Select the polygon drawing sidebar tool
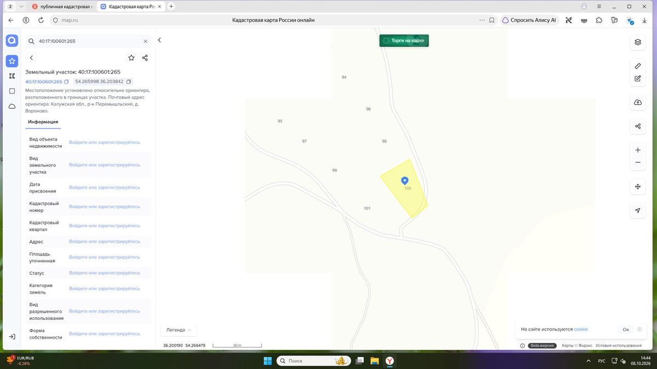This screenshot has height=369, width=657. (12, 76)
